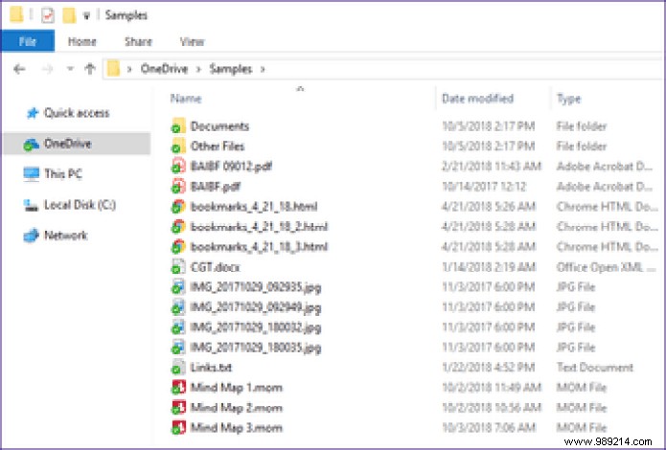Click OneDrive in the address bar
The width and height of the screenshot is (666, 450).
point(165,69)
